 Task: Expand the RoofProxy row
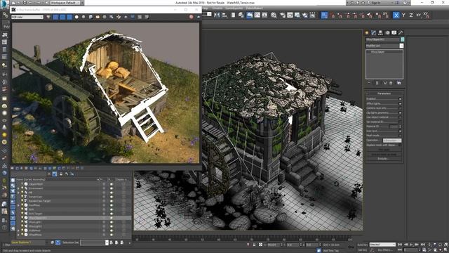point(19,205)
